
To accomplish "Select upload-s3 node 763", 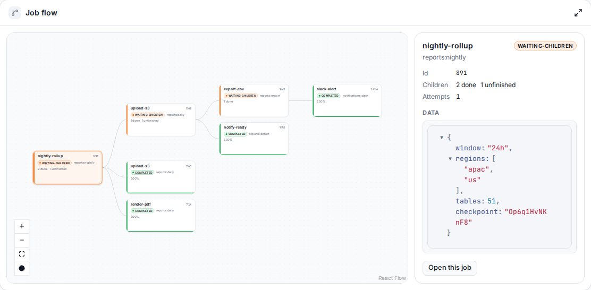I will [161, 177].
